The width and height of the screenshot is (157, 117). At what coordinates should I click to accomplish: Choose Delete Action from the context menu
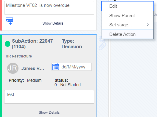pos(128,34)
